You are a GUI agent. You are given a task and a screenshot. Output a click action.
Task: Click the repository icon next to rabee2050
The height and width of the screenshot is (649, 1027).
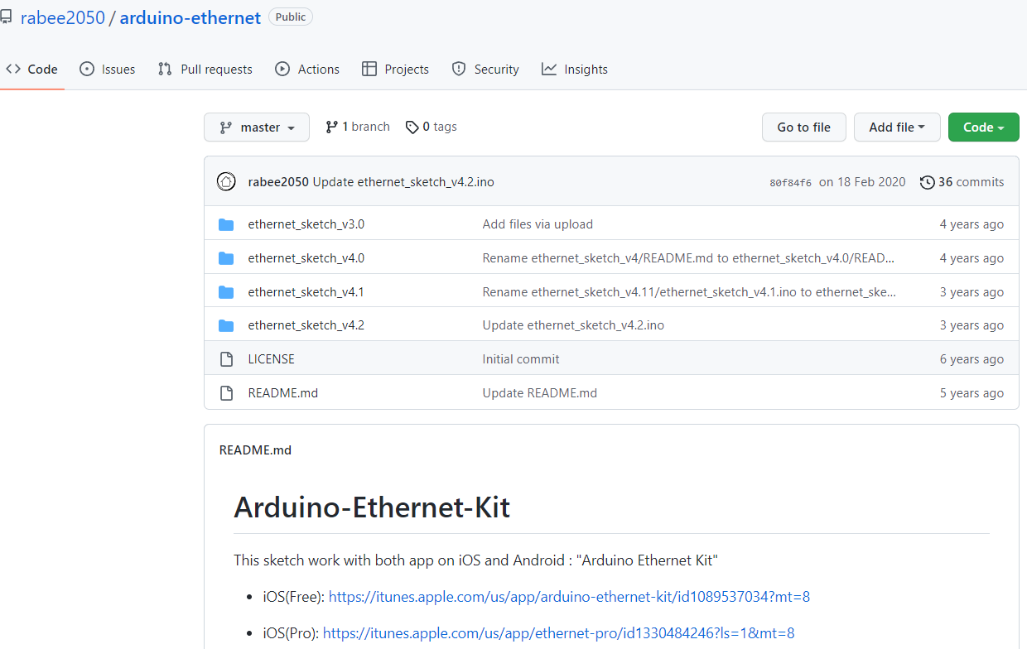point(8,16)
